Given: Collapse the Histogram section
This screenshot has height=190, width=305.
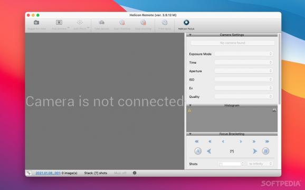Looking at the screenshot, I should pos(190,105).
